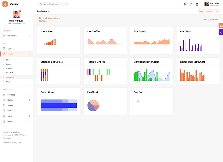223x162 pixels.
Task: Click the gear badge on Marquez's avatar
Action: coord(20,11)
